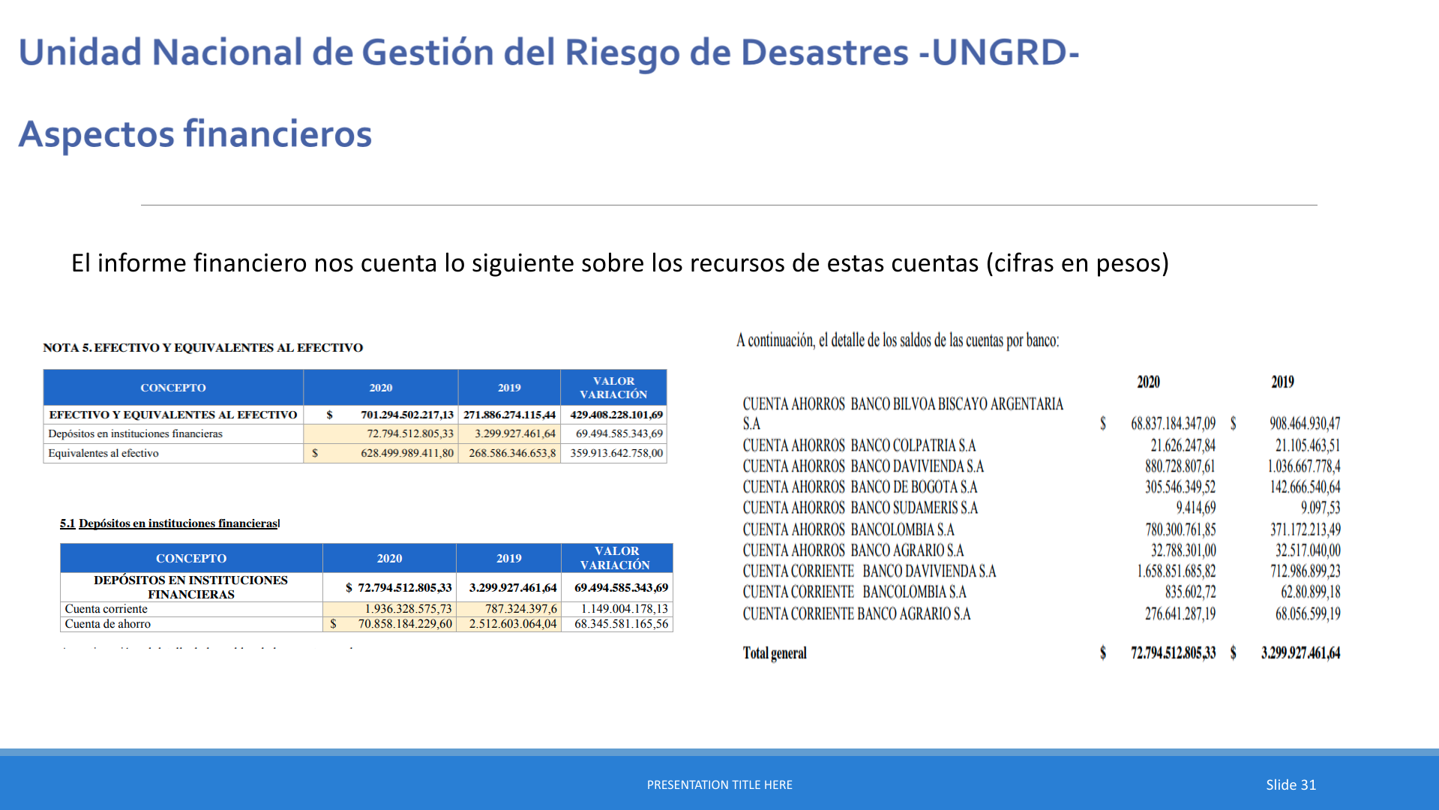The width and height of the screenshot is (1439, 810).
Task: Select the value 1.936.328.575,73
Action: click(x=409, y=609)
